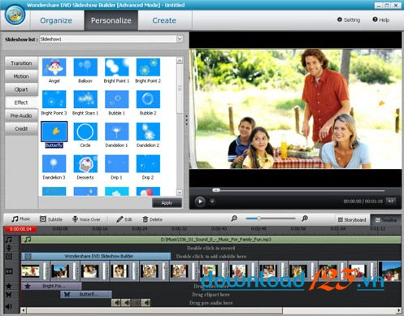This screenshot has width=404, height=316.
Task: Zoom out the timeline with magnifier
Action: (234, 219)
